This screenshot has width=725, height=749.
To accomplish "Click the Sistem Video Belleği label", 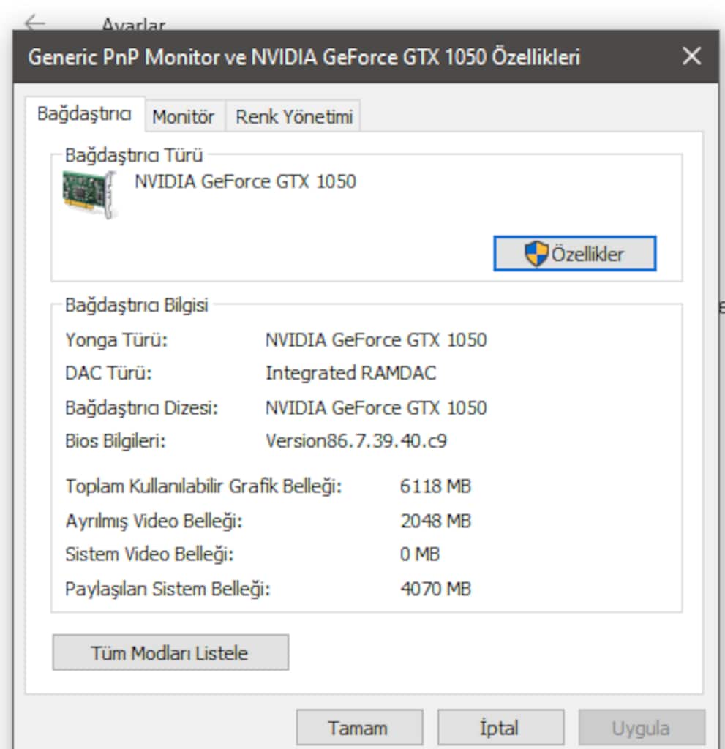I will click(x=149, y=554).
